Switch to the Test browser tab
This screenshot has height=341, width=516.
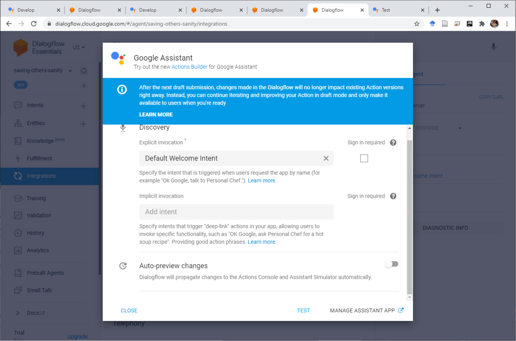tap(398, 10)
